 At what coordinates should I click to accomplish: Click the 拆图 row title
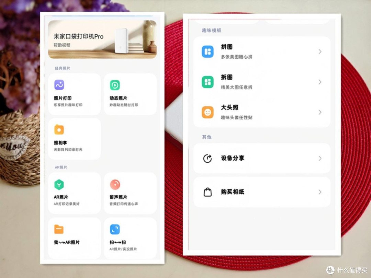pyautogui.click(x=227, y=77)
